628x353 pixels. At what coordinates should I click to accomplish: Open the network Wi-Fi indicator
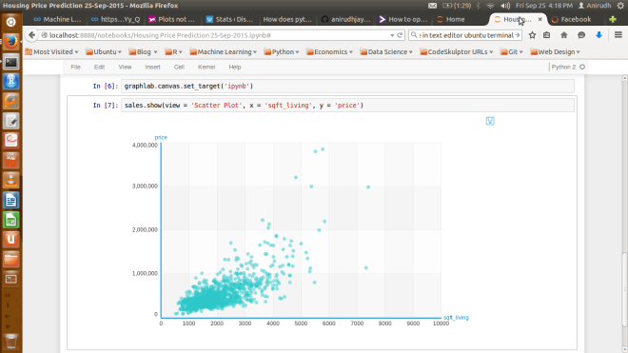coord(490,6)
